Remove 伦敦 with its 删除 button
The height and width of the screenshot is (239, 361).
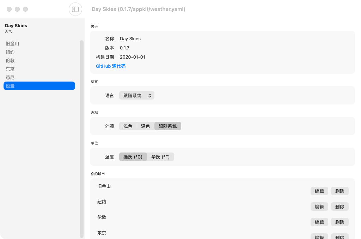pos(340,222)
